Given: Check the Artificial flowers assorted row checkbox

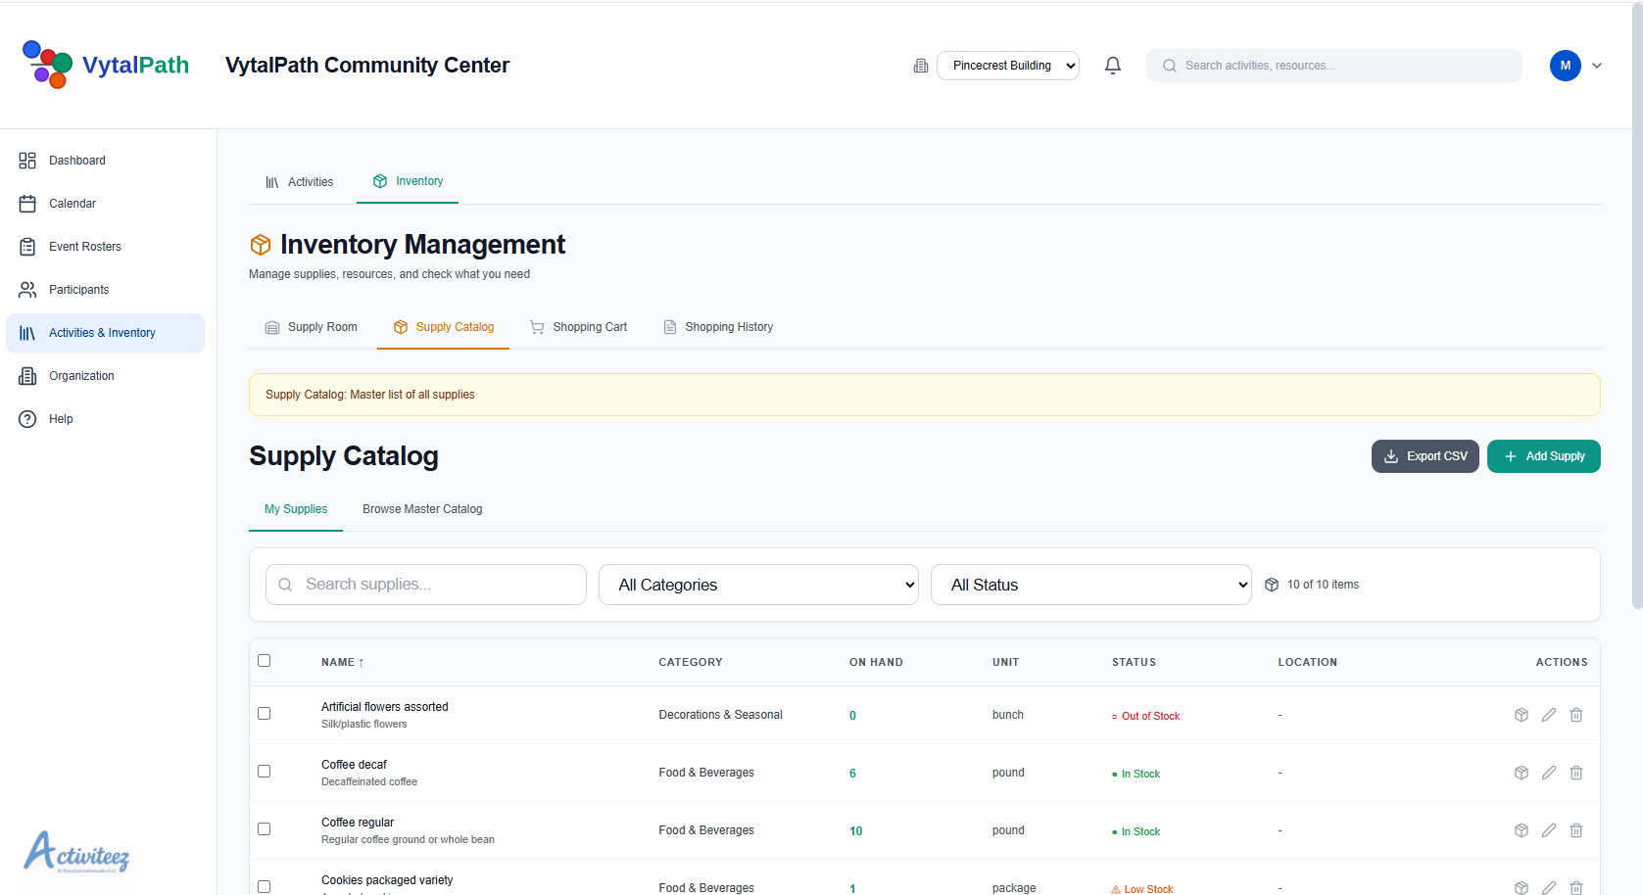Looking at the screenshot, I should pyautogui.click(x=264, y=713).
